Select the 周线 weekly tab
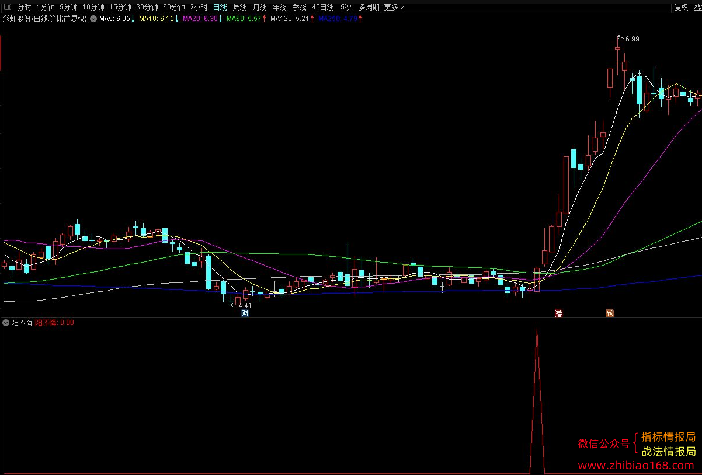Screen dimensions: 702x475 [240, 7]
